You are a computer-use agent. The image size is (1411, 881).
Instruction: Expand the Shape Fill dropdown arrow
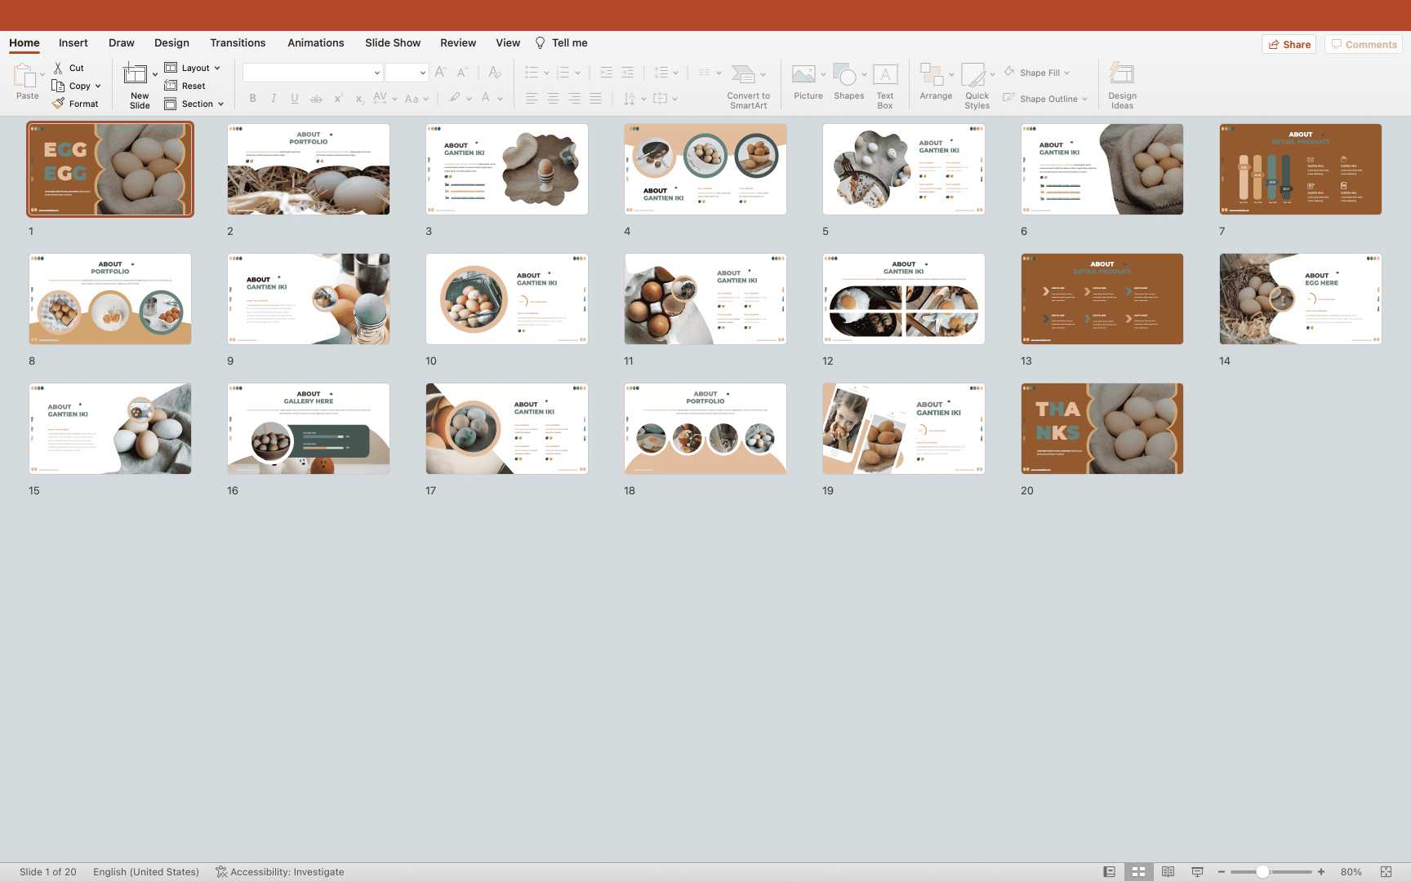(x=1066, y=73)
